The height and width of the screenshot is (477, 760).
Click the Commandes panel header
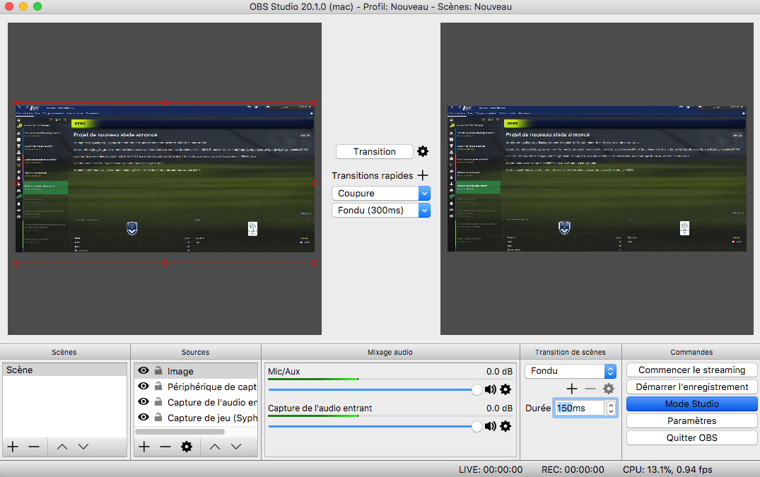click(x=691, y=352)
